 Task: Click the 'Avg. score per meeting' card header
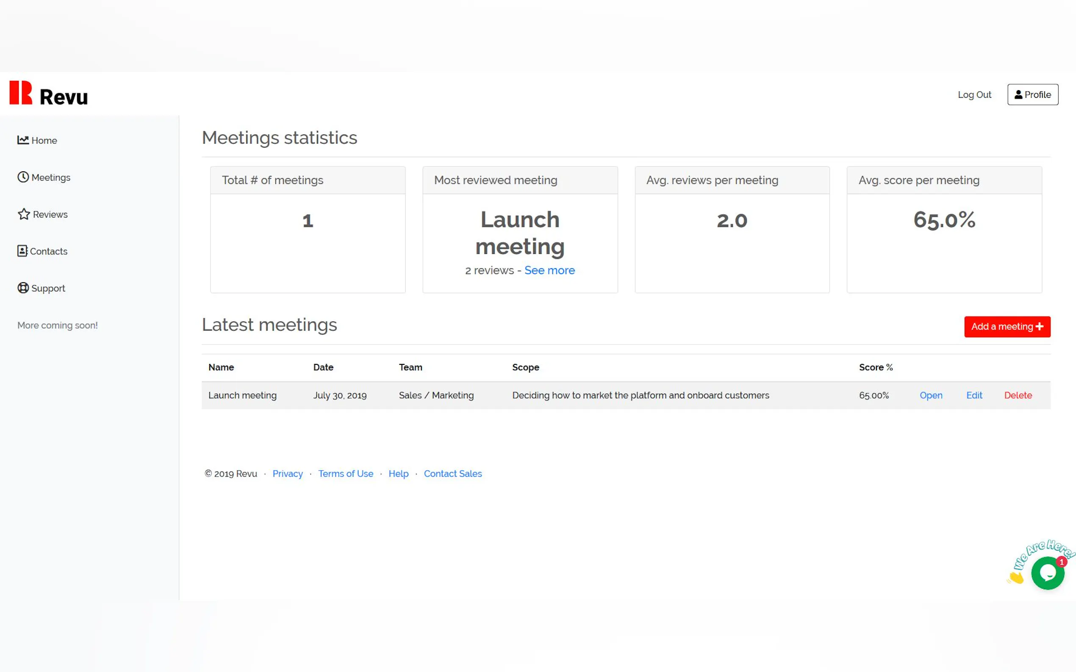[x=944, y=180]
